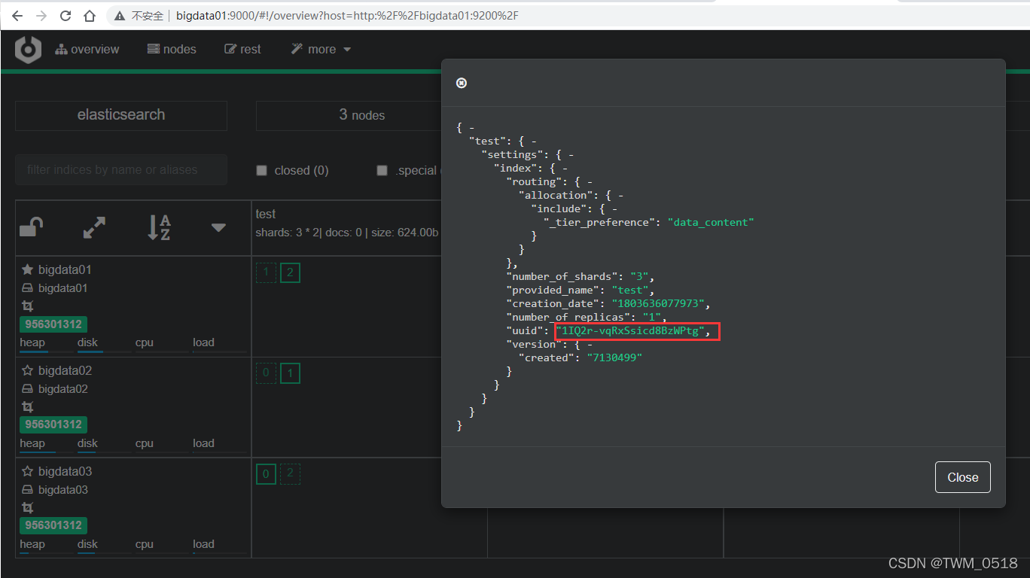
Task: Click the lock icon in the index toolbar
Action: coord(31,227)
